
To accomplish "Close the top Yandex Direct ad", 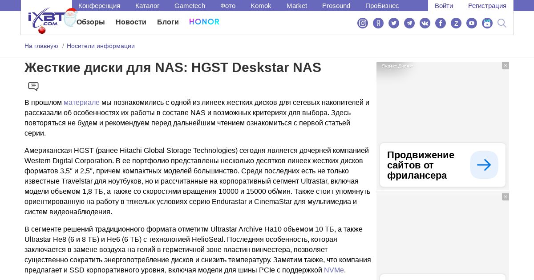I will pyautogui.click(x=506, y=66).
